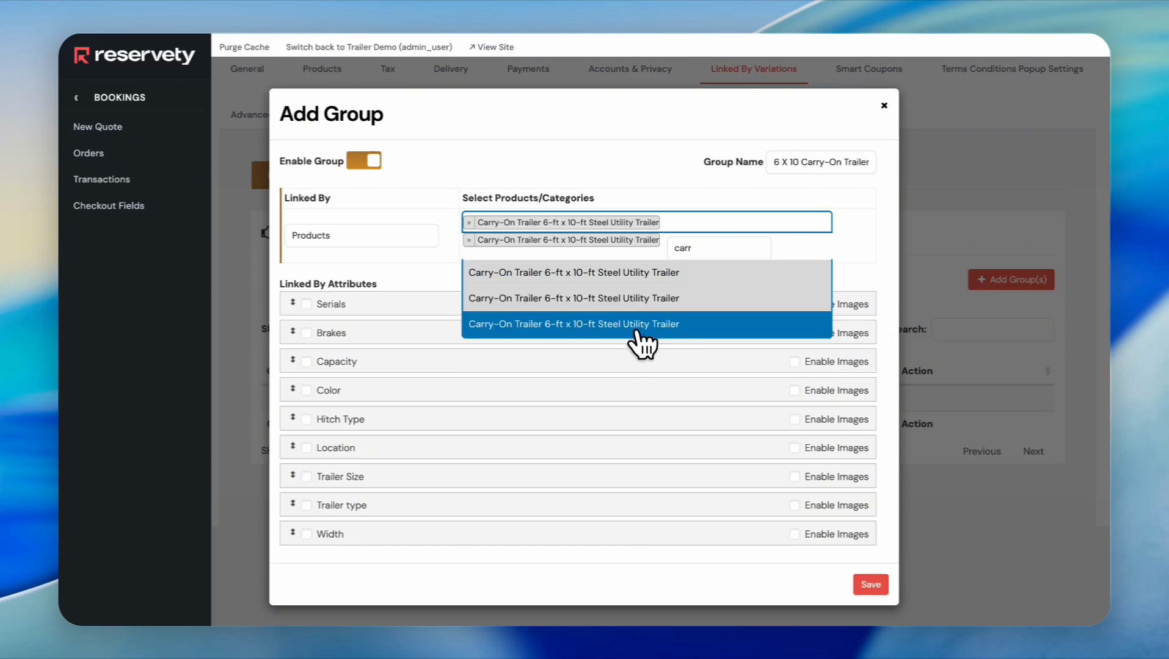The width and height of the screenshot is (1169, 659).
Task: Enable Images for the Location attribute
Action: 795,448
